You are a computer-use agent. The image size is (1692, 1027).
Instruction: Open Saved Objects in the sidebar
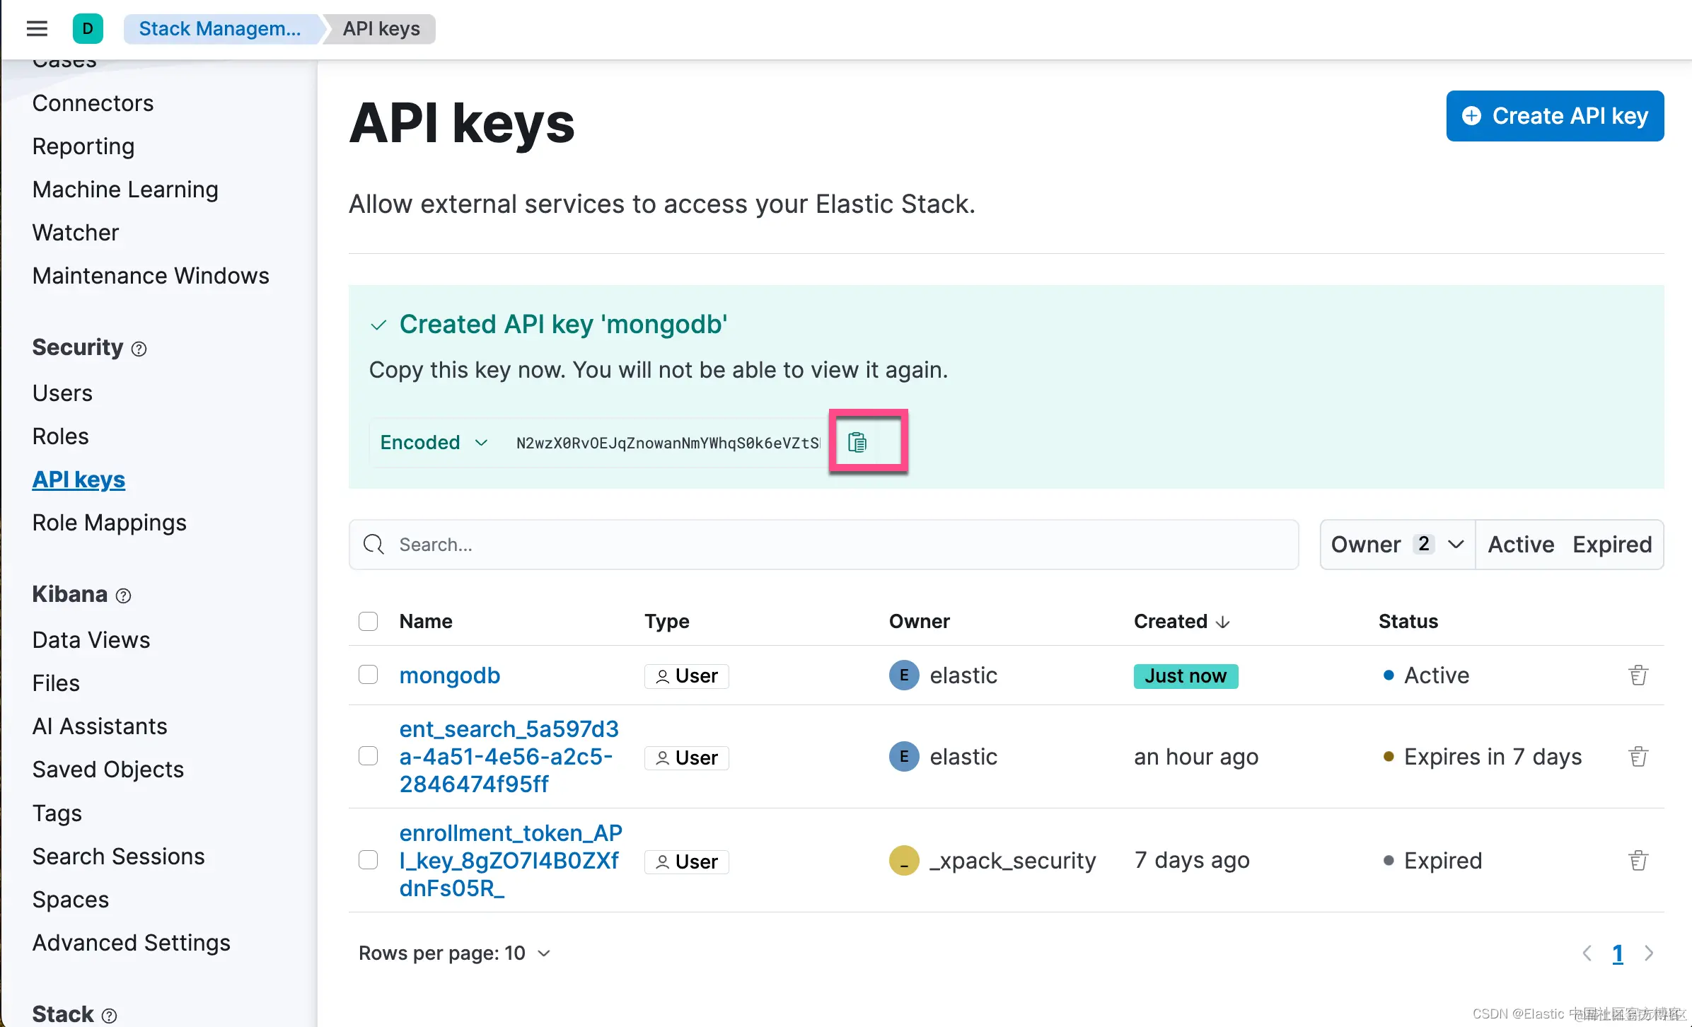108,770
